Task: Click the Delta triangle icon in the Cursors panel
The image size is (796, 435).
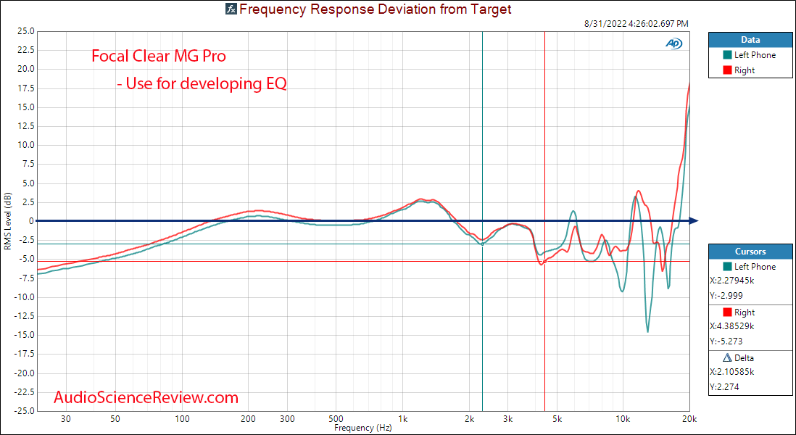Action: click(726, 358)
